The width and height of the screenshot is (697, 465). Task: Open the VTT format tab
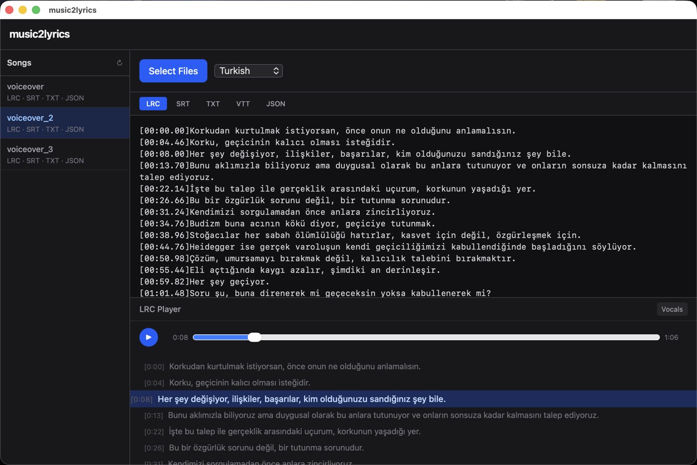(x=243, y=103)
